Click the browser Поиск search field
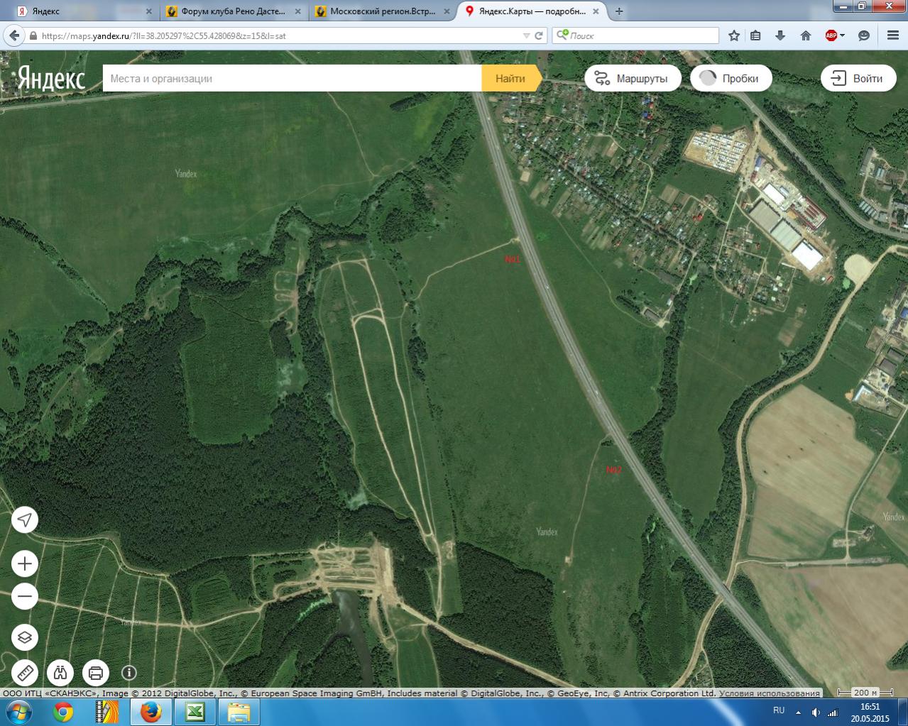 click(635, 35)
